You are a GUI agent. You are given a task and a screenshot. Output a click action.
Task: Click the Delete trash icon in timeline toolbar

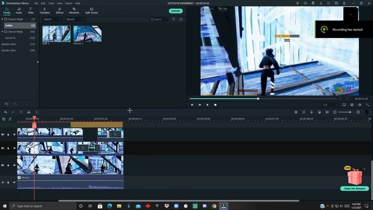pos(21,112)
